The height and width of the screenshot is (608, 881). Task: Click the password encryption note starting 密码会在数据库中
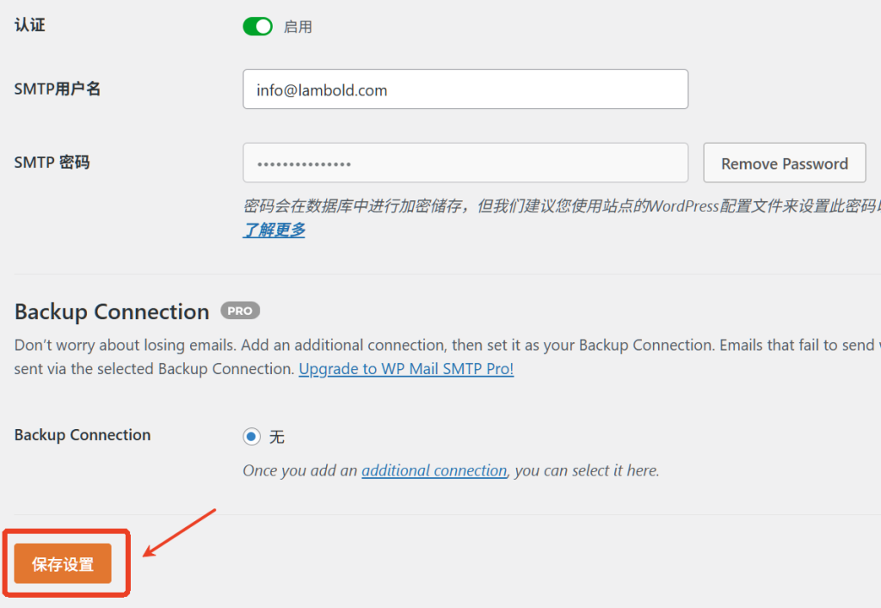[x=551, y=206]
